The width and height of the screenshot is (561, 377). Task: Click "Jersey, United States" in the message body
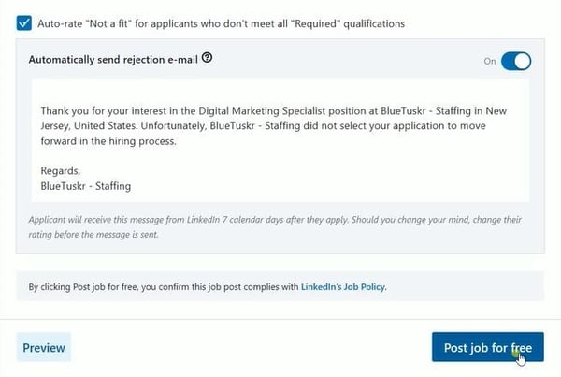tap(90, 126)
